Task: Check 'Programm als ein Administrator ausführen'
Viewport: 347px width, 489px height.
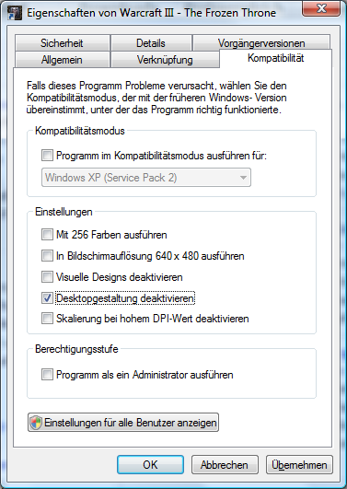Action: coord(47,374)
